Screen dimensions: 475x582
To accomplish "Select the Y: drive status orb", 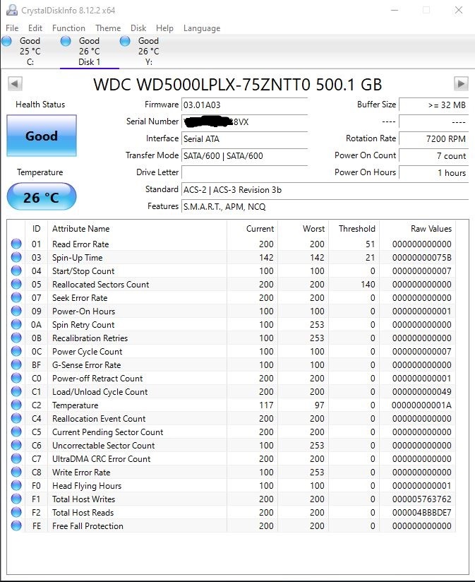I will (x=126, y=41).
